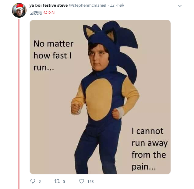Click the like count 143
Viewport: 194px width, 189px height.
(90, 181)
